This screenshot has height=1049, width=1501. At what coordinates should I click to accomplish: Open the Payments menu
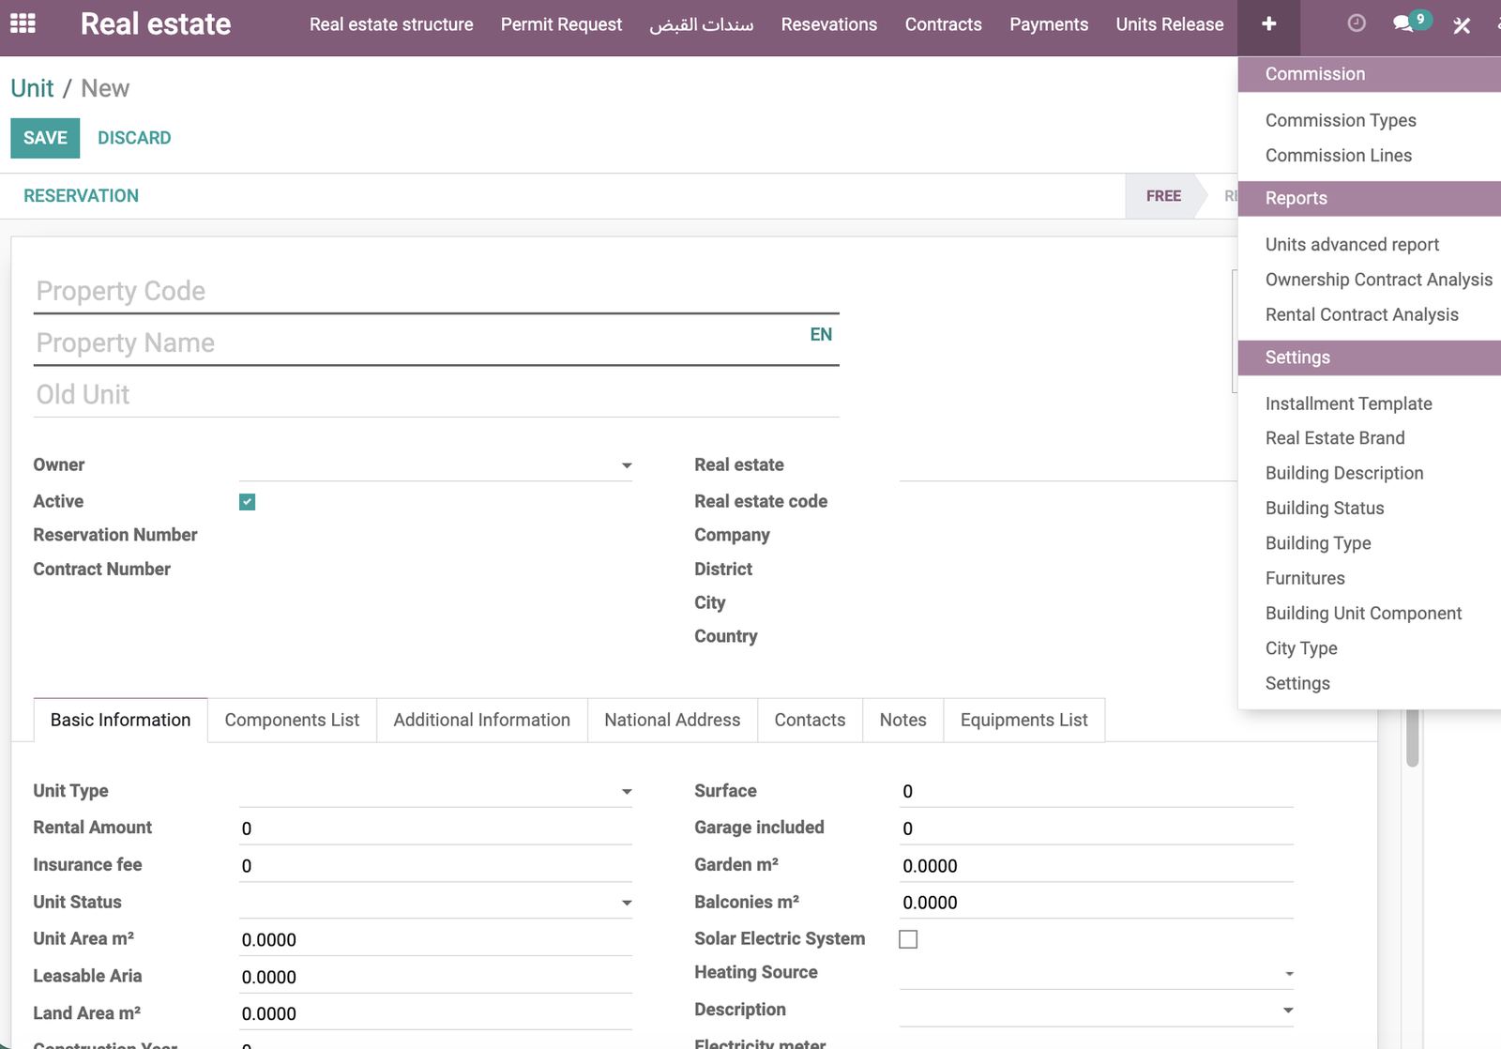coord(1049,24)
